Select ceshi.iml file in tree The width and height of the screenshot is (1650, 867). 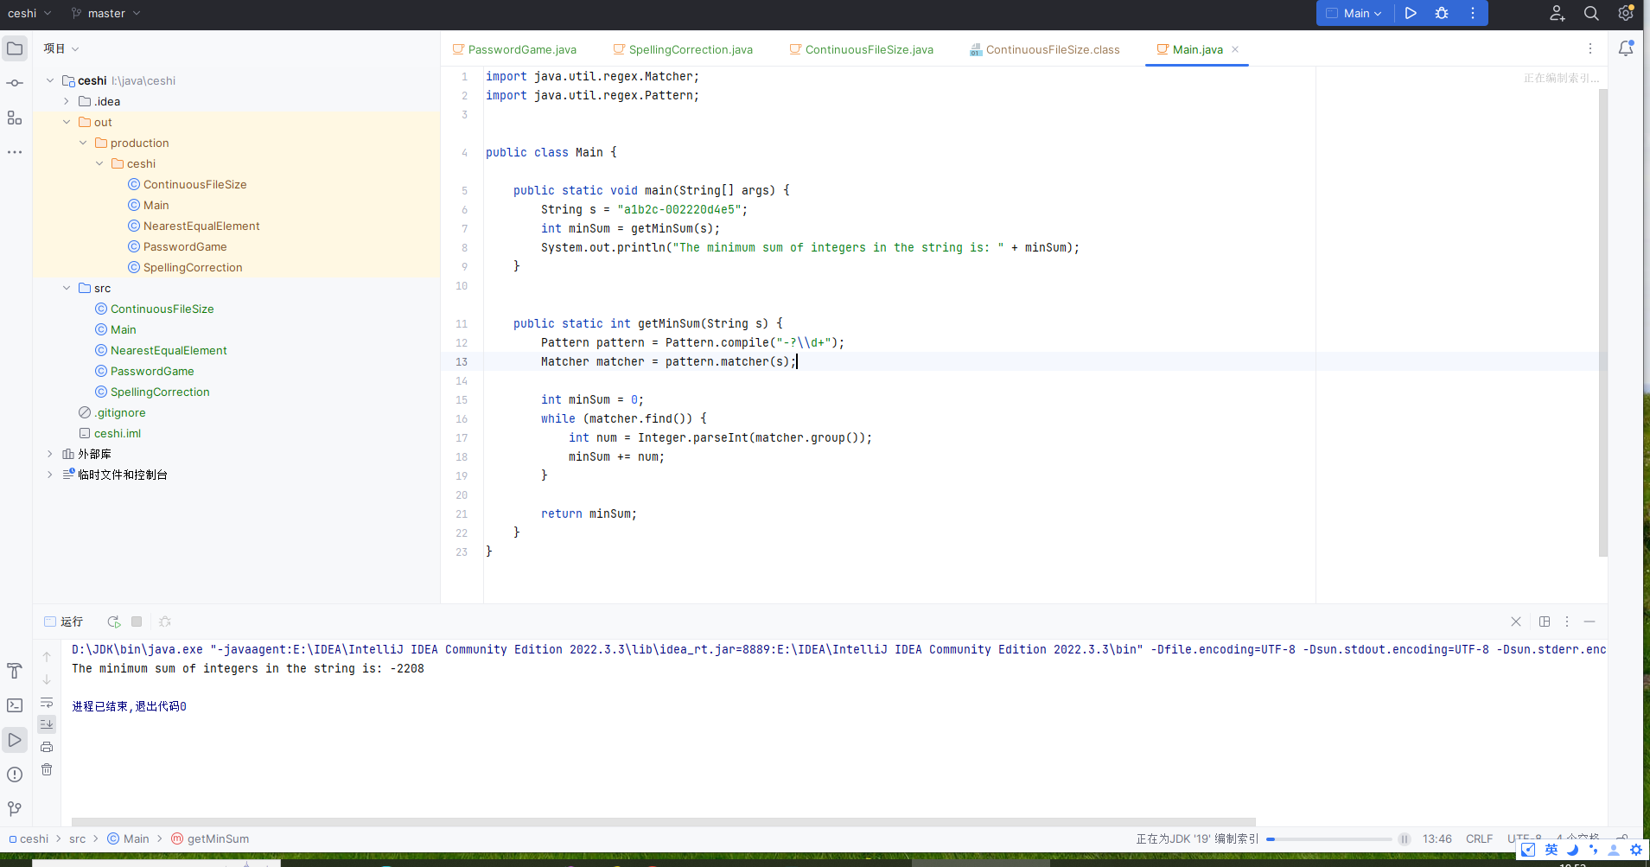click(x=117, y=433)
